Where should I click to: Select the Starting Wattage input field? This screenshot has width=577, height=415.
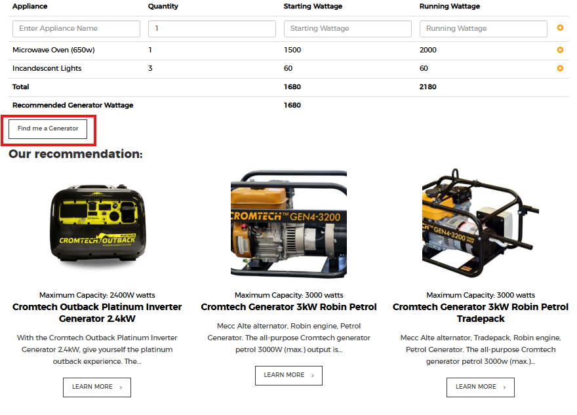click(x=348, y=29)
